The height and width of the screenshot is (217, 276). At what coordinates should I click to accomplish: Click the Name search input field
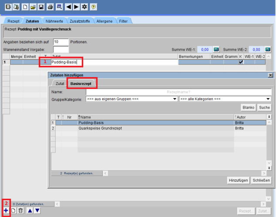click(x=178, y=92)
